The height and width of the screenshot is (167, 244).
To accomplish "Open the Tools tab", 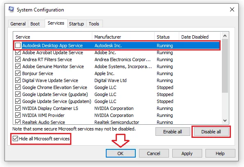I will 94,24.
